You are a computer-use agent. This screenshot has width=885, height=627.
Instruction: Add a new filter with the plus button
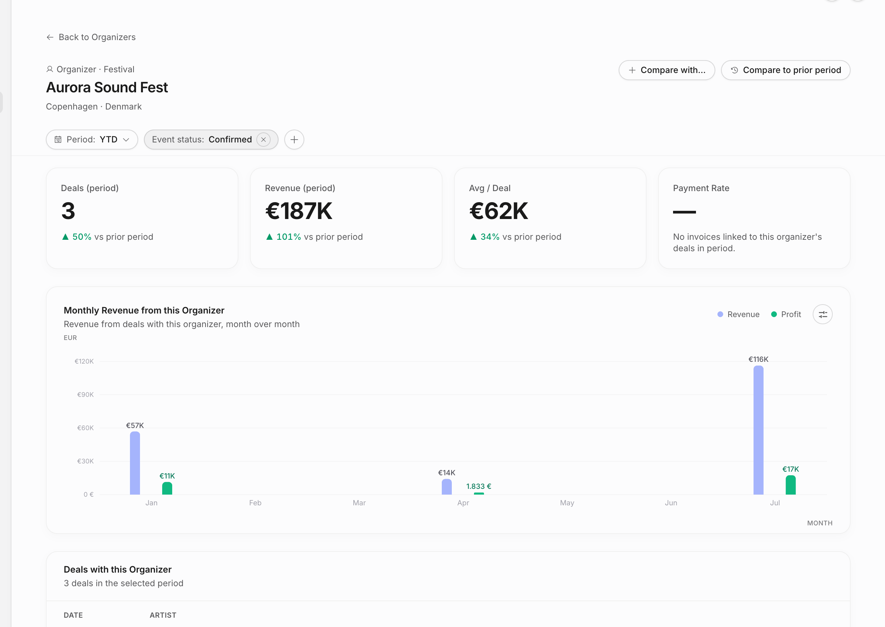294,139
